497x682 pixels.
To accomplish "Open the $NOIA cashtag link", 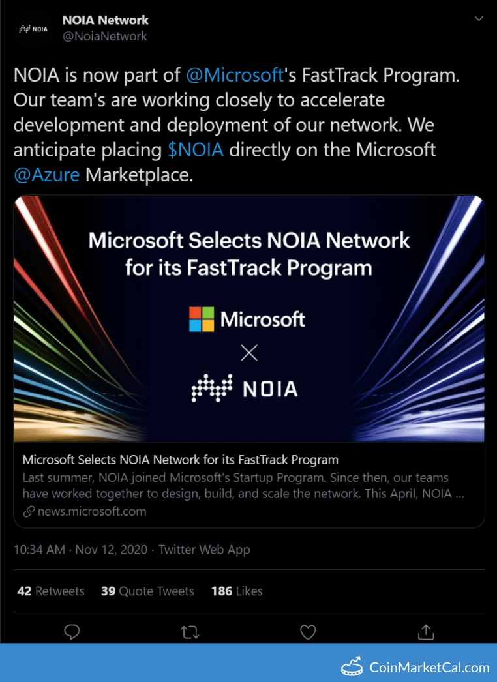I will 196,149.
